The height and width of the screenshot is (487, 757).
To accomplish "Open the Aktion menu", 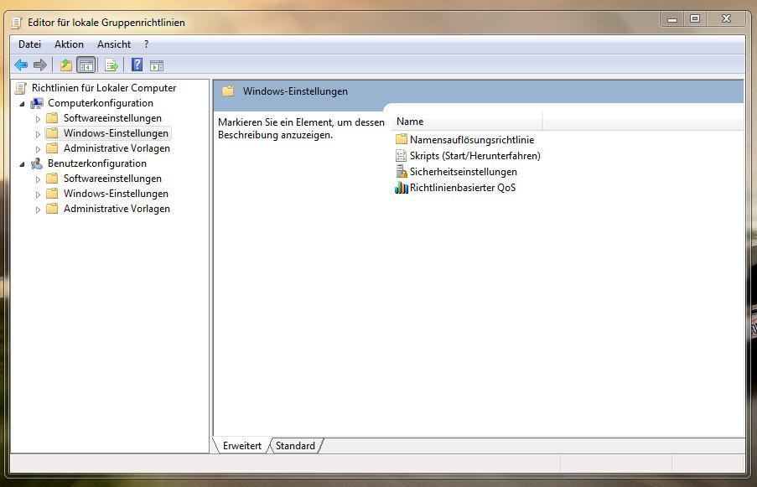I will 69,44.
